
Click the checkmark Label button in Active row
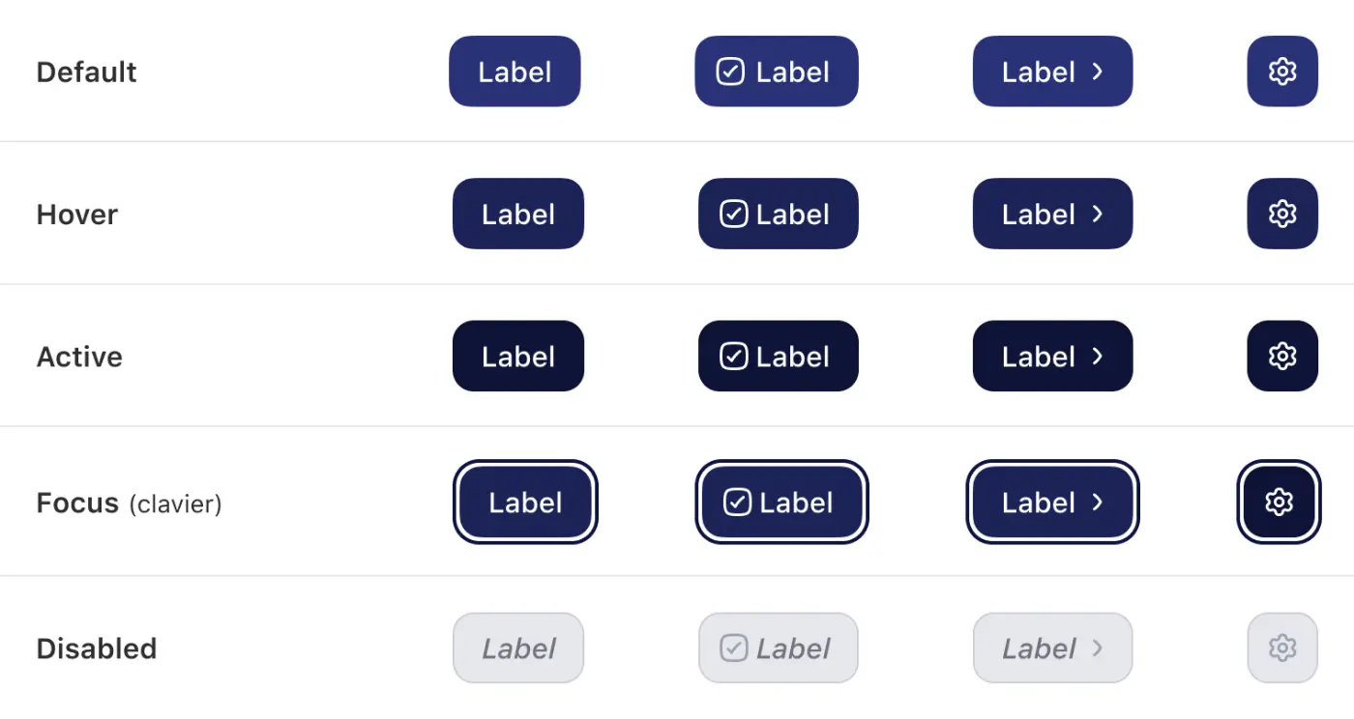tap(778, 357)
